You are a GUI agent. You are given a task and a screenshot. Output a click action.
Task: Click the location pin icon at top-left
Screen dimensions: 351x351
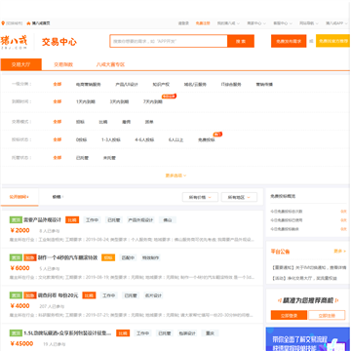pyautogui.click(x=3, y=23)
